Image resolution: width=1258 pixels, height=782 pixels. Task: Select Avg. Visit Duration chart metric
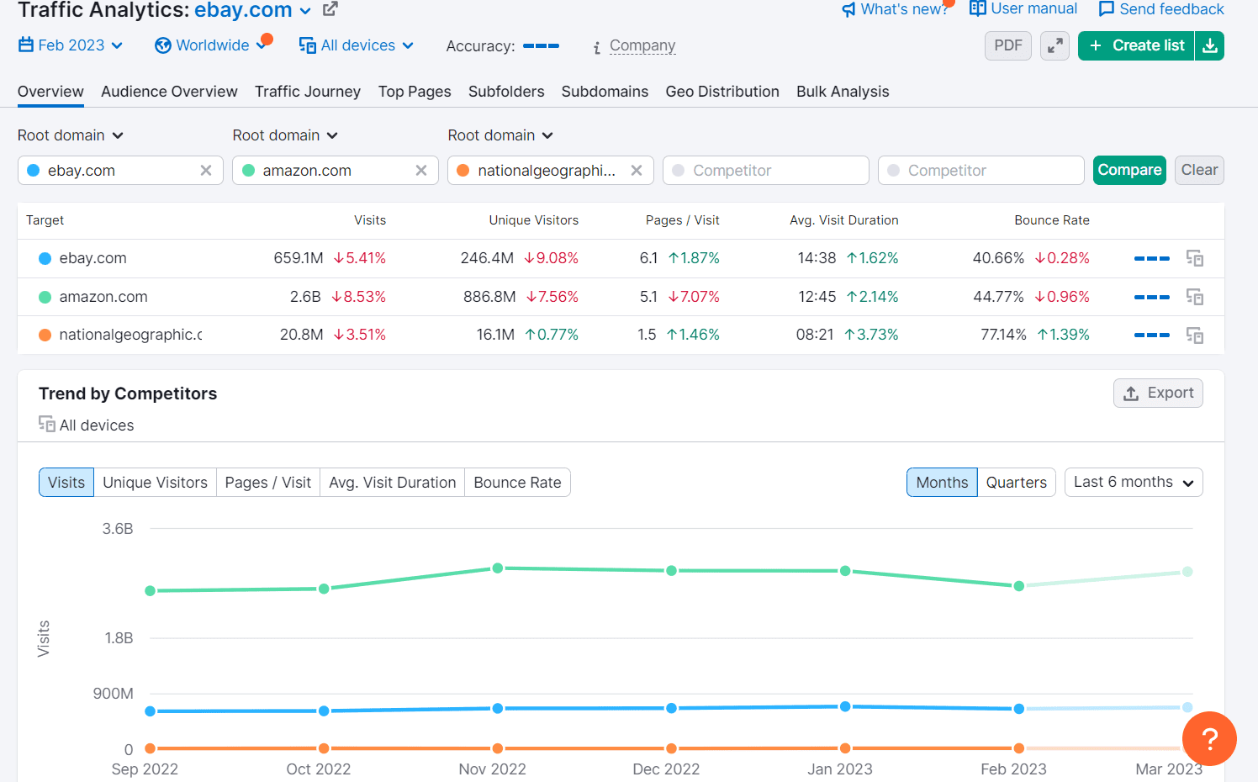(x=393, y=483)
